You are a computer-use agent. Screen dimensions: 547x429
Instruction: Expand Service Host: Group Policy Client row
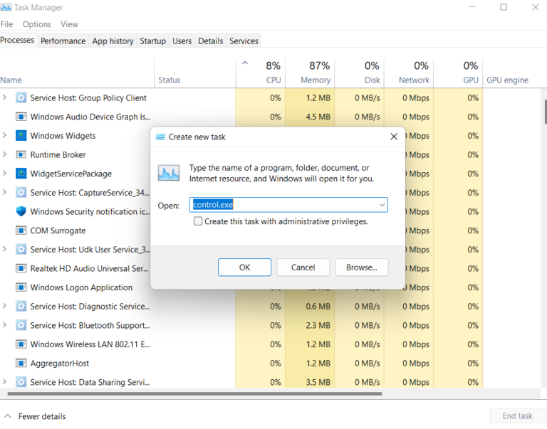(x=4, y=97)
